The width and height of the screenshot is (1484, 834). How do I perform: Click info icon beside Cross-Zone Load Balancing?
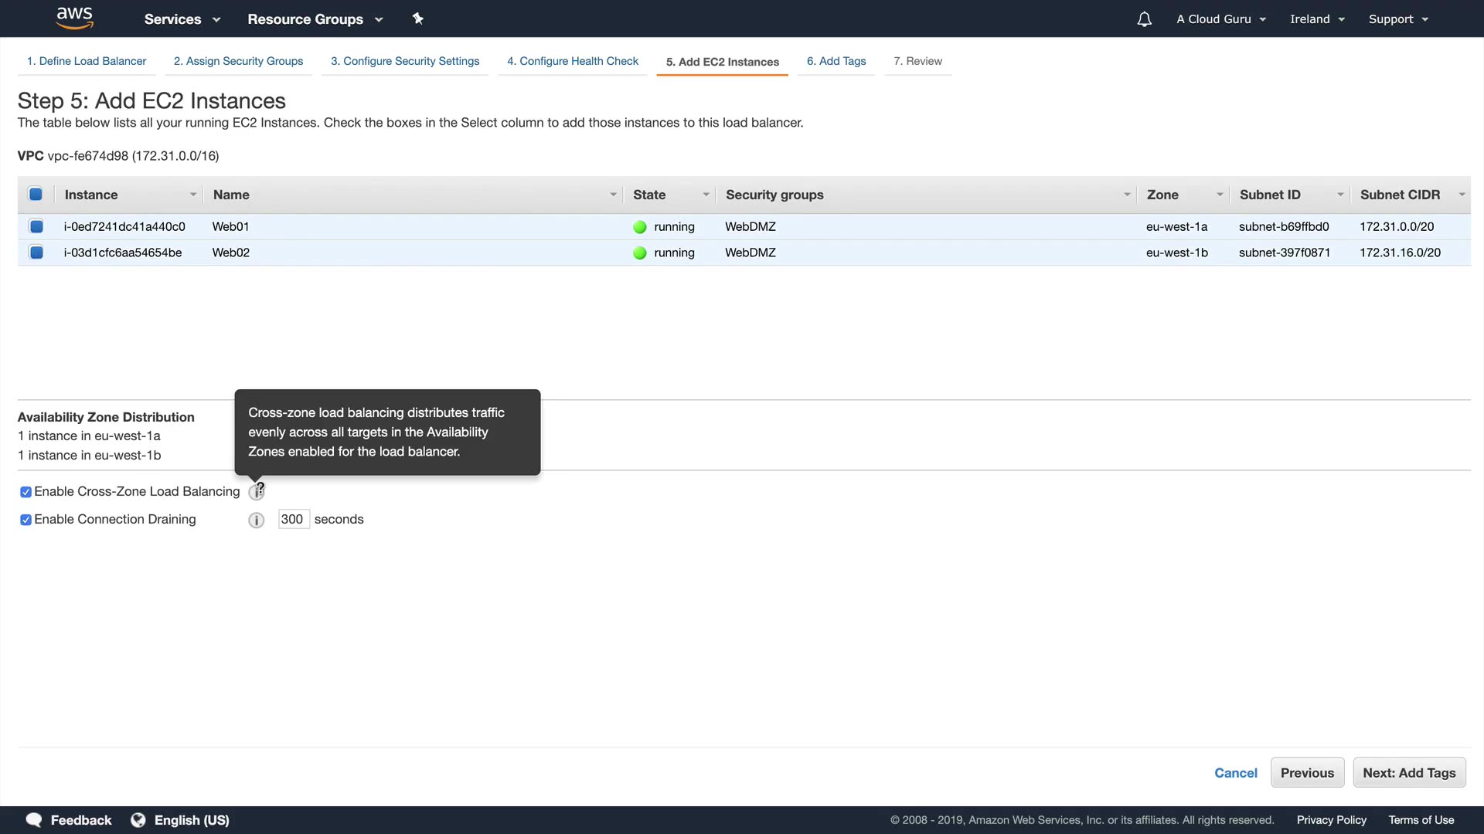pos(256,492)
